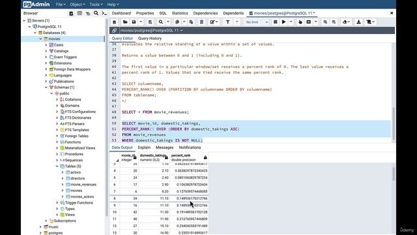417x235 pixels.
Task: Open the No limit rows combo box
Action: (x=256, y=22)
